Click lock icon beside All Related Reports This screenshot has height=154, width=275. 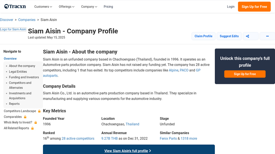(x=32, y=128)
